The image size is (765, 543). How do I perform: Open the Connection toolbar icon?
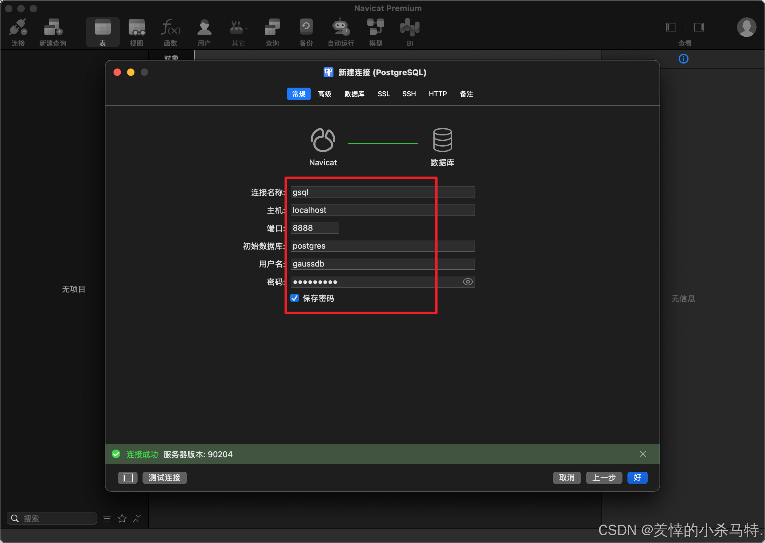click(x=18, y=27)
